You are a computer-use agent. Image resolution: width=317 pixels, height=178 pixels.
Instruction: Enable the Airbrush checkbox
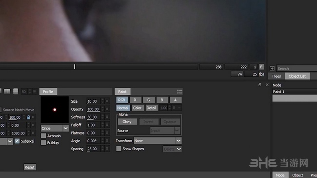click(x=43, y=135)
